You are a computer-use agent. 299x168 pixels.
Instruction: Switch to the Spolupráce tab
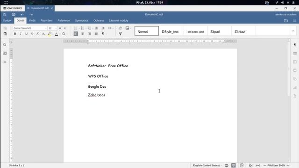82,21
